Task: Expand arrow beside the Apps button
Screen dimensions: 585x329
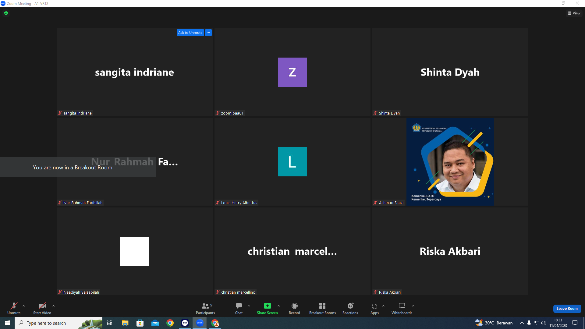Action: tap(383, 306)
